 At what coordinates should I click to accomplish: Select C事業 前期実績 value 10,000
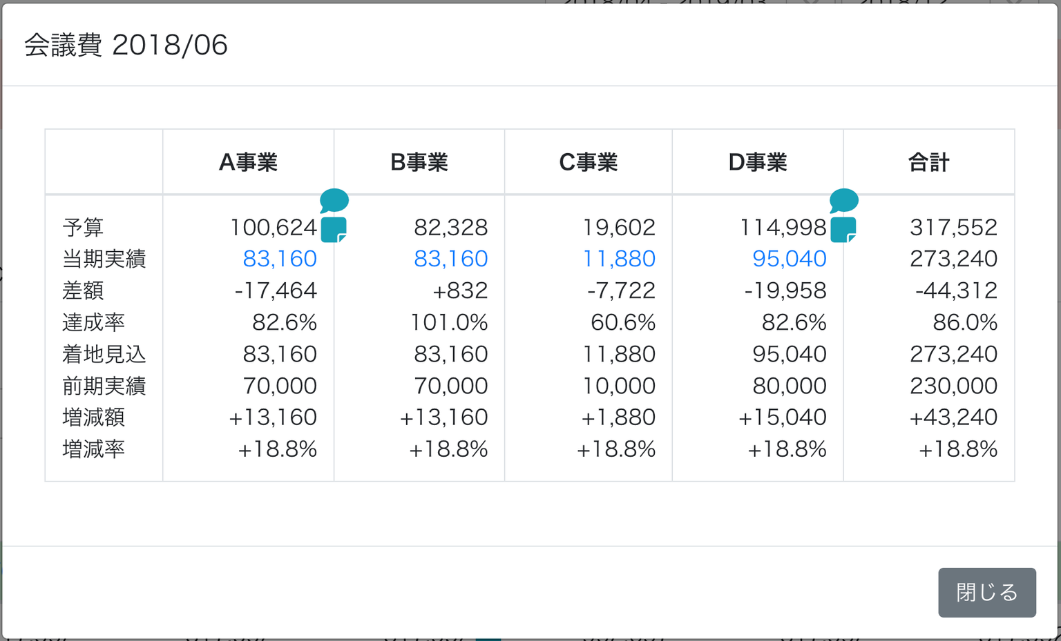pyautogui.click(x=619, y=386)
